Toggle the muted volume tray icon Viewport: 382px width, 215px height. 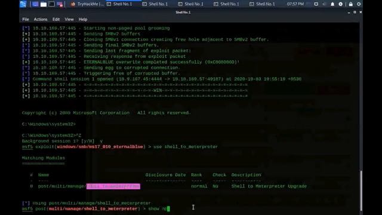[x=324, y=4]
